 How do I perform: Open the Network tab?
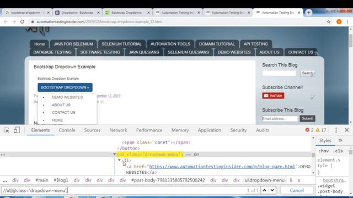[x=118, y=130]
